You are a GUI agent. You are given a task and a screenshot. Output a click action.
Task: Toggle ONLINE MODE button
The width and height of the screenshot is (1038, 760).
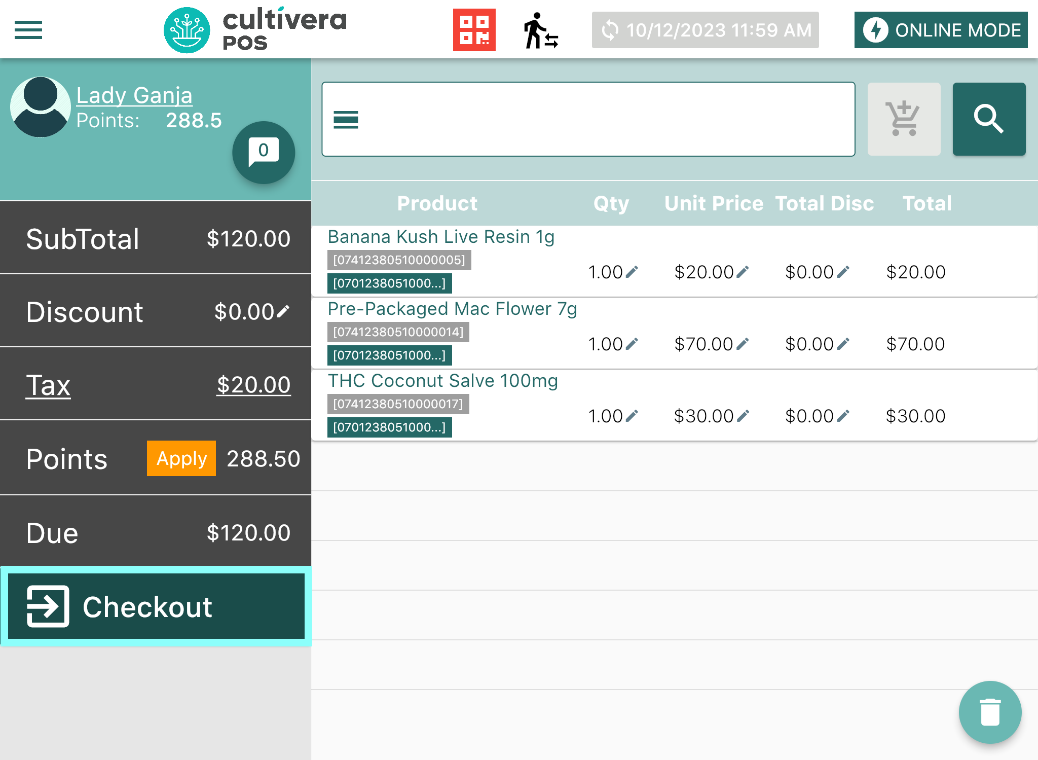coord(941,30)
